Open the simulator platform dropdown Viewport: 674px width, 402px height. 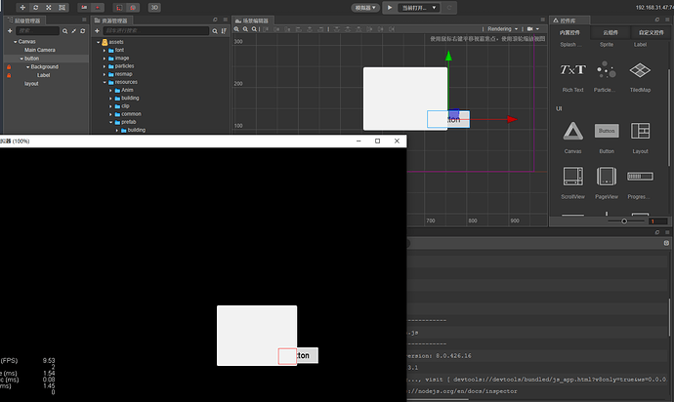click(x=365, y=7)
